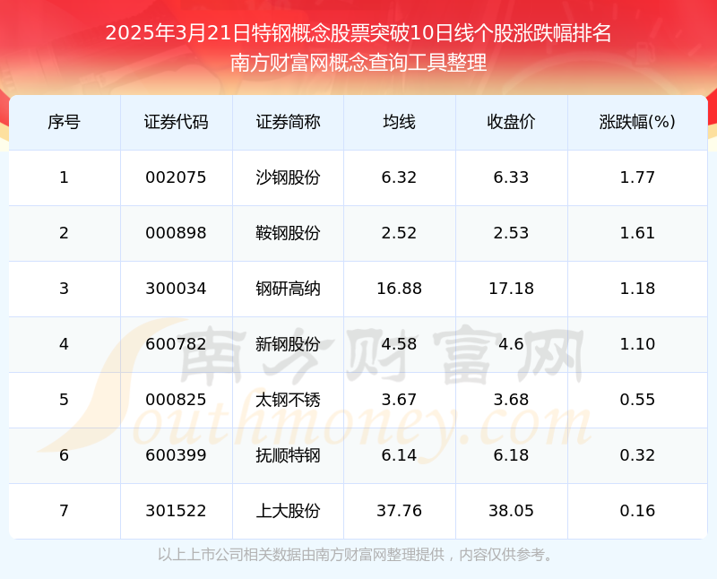Click serial number in 鞍钢股份 row
Image resolution: width=717 pixels, height=579 pixels.
pyautogui.click(x=64, y=233)
